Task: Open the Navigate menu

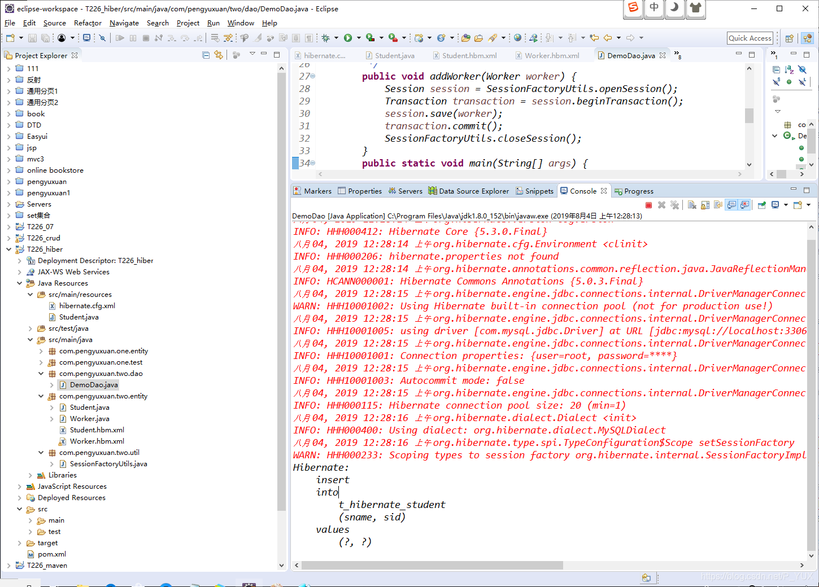Action: 124,23
